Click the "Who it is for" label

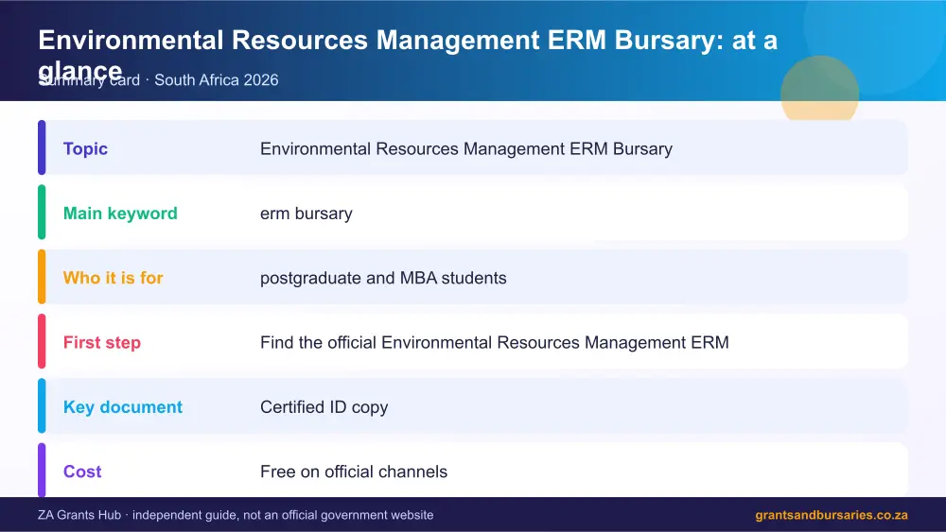[113, 278]
